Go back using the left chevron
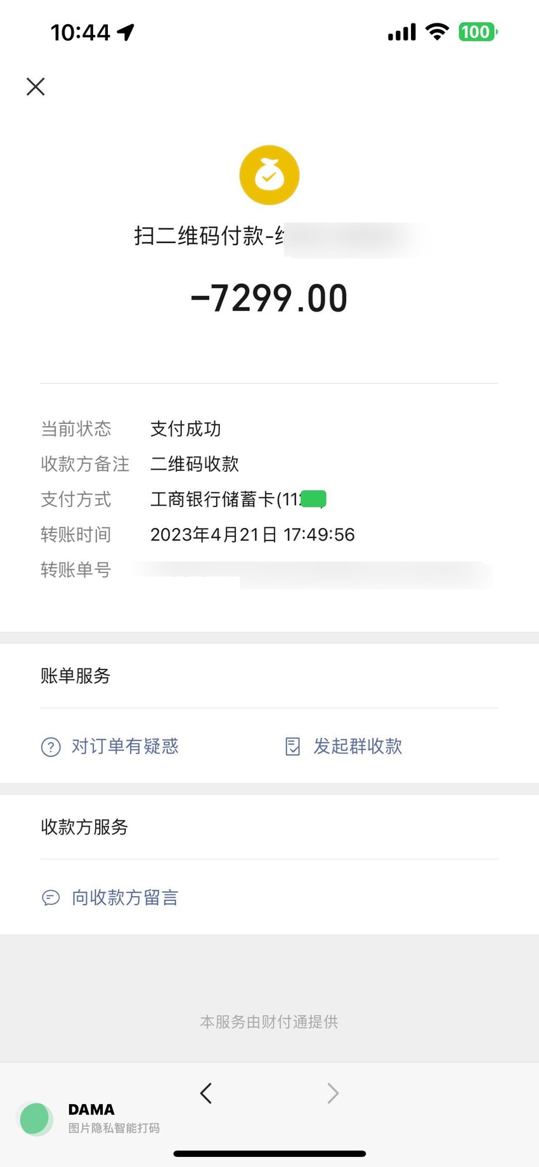 [x=205, y=1093]
